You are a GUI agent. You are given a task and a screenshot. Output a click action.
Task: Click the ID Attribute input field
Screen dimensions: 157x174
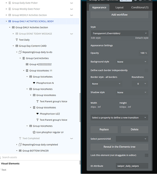click(x=132, y=166)
